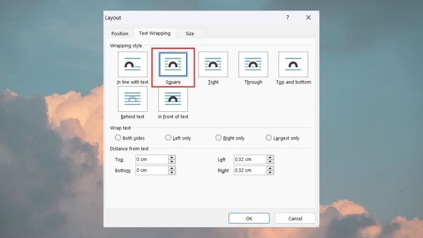Select the In line with text wrapping icon
423x238 pixels.
pyautogui.click(x=132, y=64)
